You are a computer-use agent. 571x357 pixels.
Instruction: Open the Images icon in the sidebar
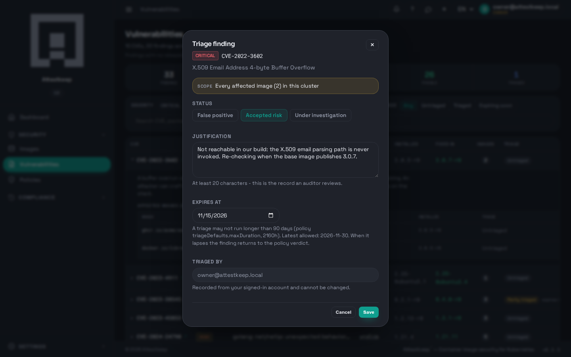point(11,149)
